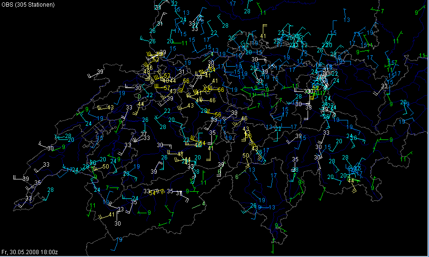Select the green station value 0
The width and height of the screenshot is (429, 257).
pyautogui.click(x=139, y=97)
